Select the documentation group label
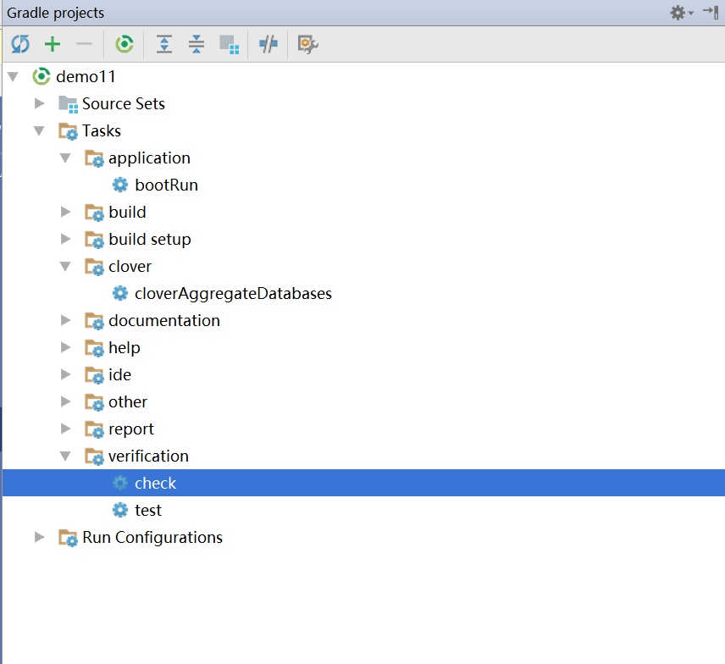Screen dimensions: 725x664 tap(164, 320)
